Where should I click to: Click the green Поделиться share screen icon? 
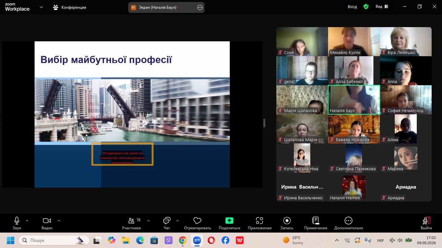click(x=229, y=221)
